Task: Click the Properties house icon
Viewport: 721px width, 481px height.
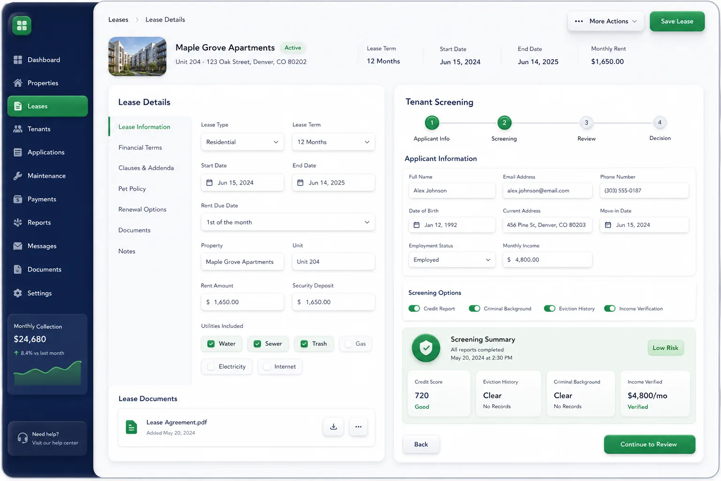Action: click(x=18, y=83)
